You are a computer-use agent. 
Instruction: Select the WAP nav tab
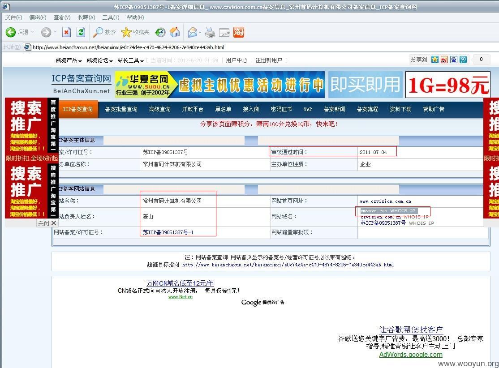point(308,109)
